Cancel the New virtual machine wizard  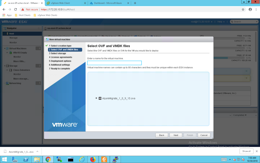(x=204, y=135)
